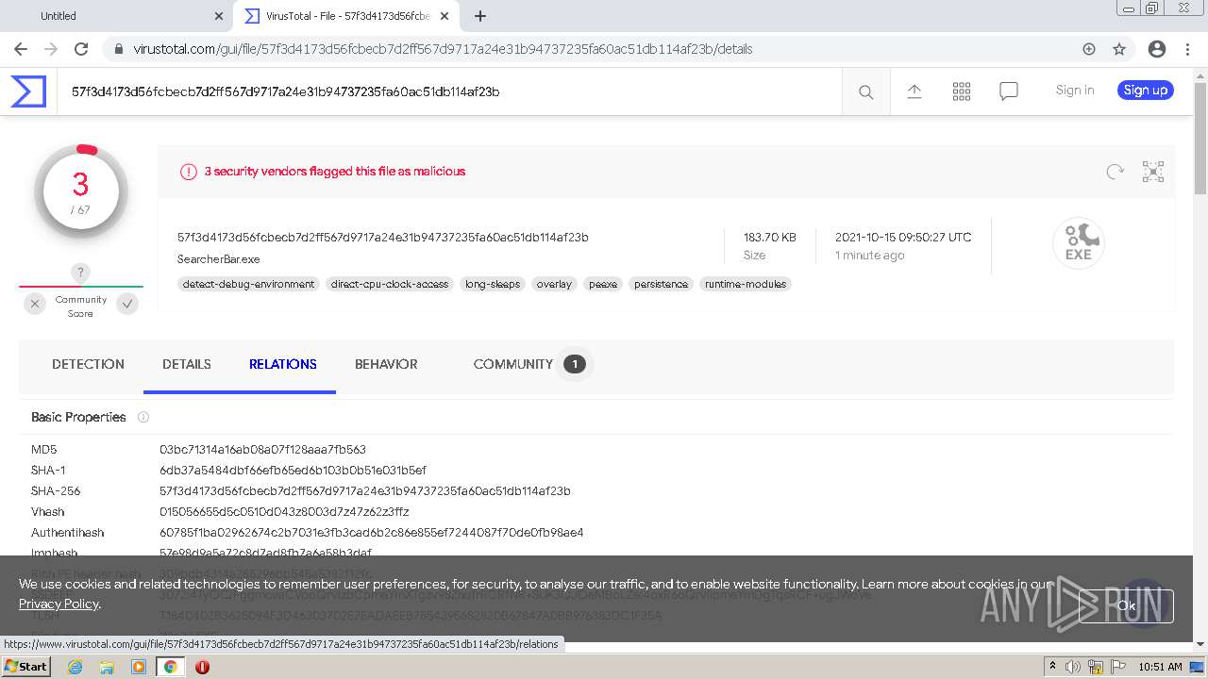Click the VirusTotal logo icon
The width and height of the screenshot is (1208, 679).
(28, 91)
